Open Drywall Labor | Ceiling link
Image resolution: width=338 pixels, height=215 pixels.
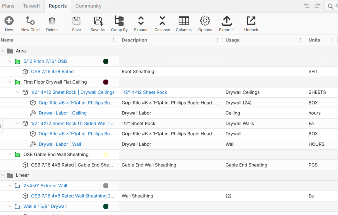tap(63, 113)
